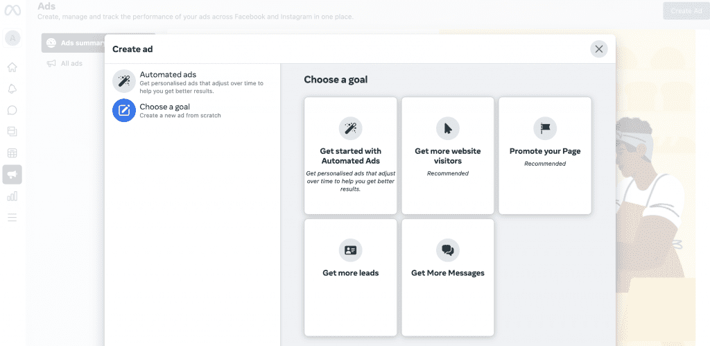Open the Insights bar chart icon
710x346 pixels.
pos(12,196)
